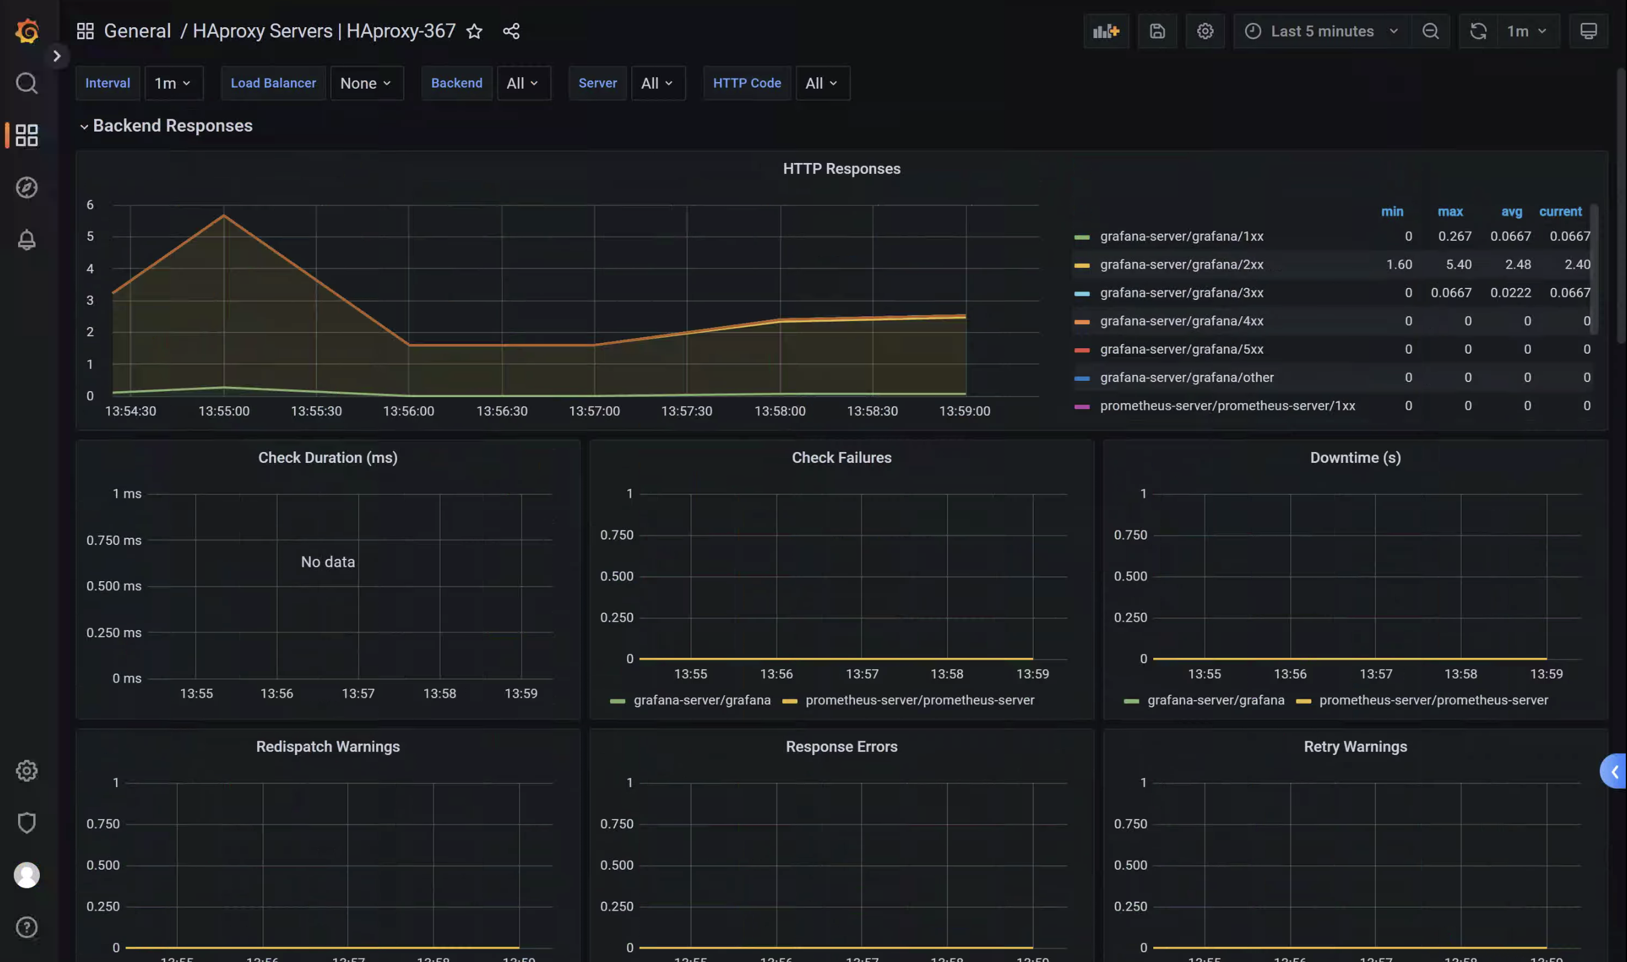Open the Explore compass icon

click(27, 187)
